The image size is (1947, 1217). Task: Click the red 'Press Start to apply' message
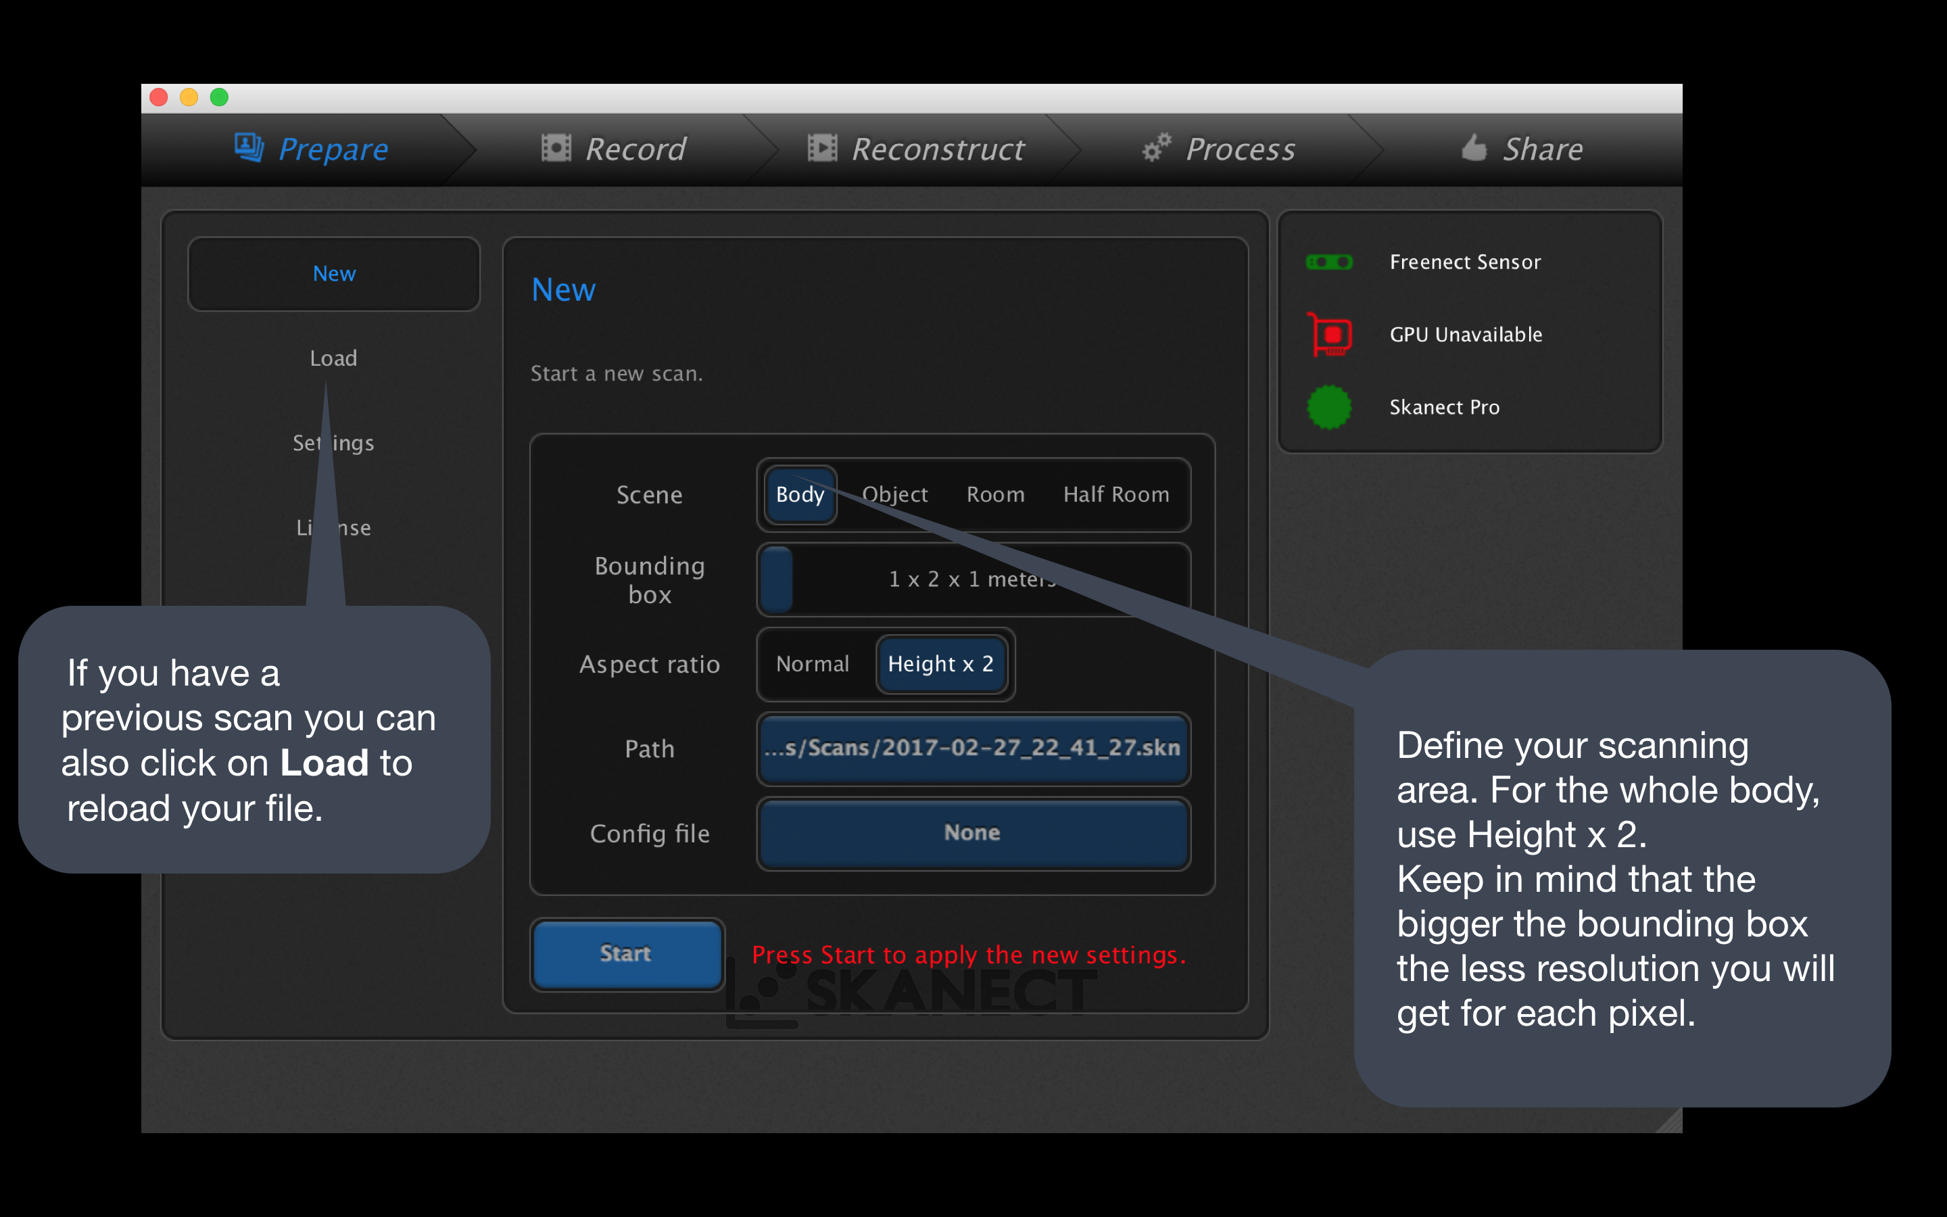pos(969,955)
